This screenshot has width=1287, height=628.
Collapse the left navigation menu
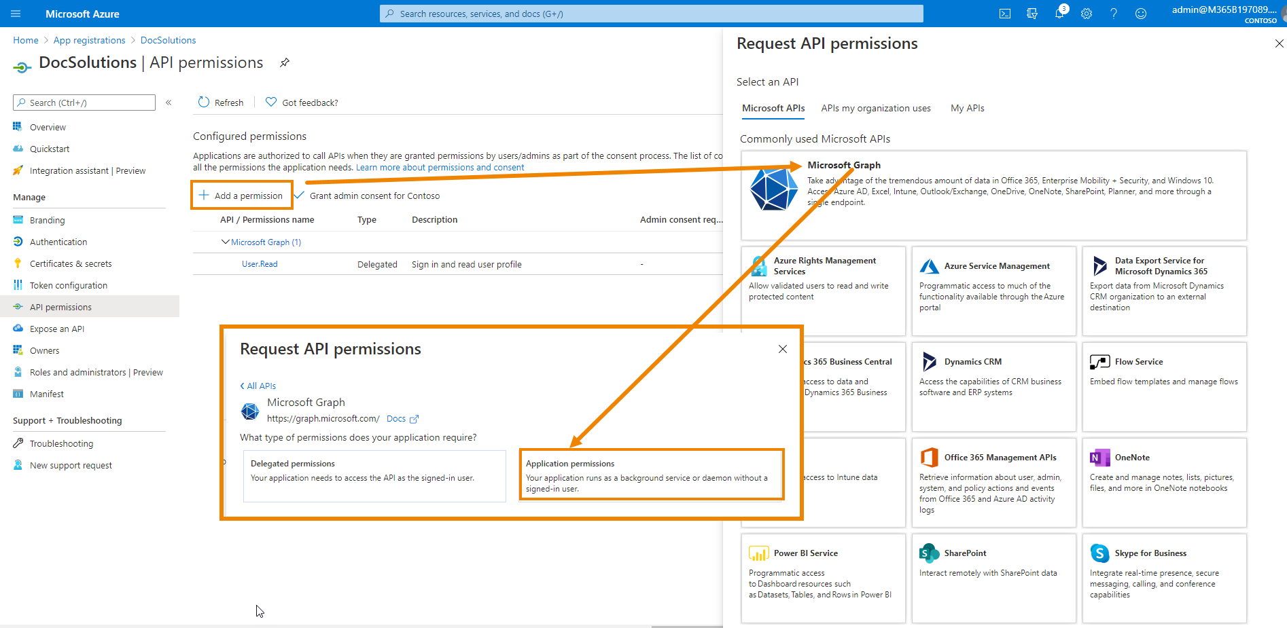(x=169, y=103)
